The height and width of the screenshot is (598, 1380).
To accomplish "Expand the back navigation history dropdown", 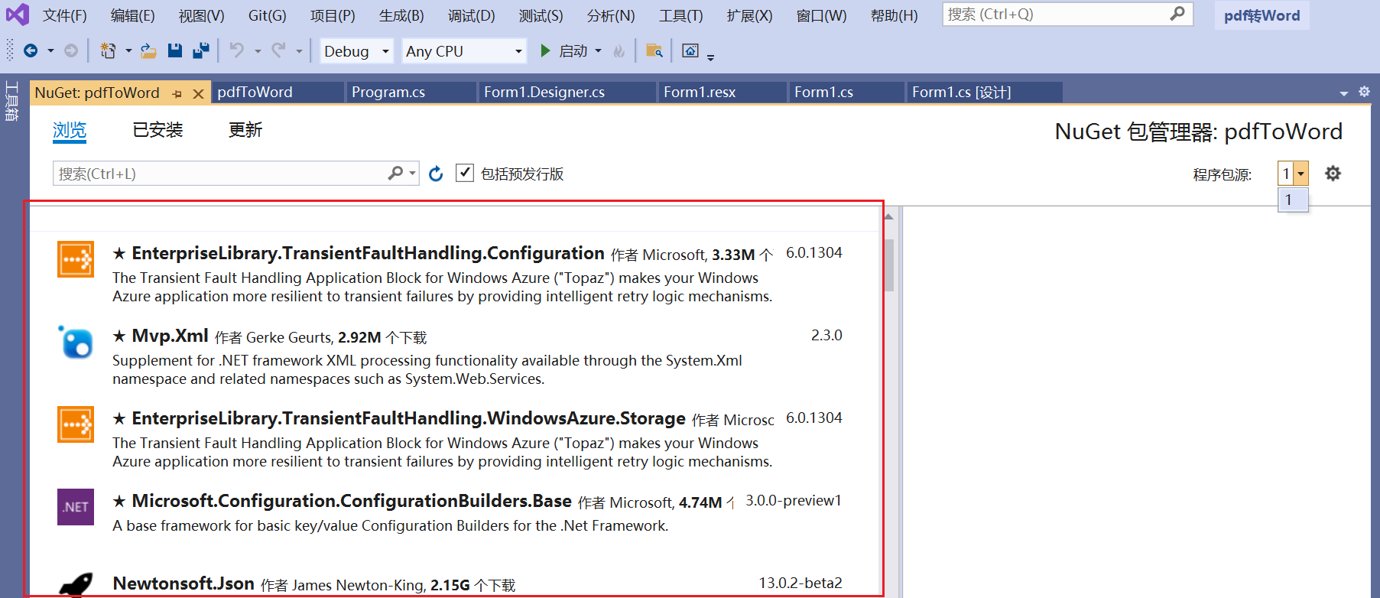I will click(50, 51).
